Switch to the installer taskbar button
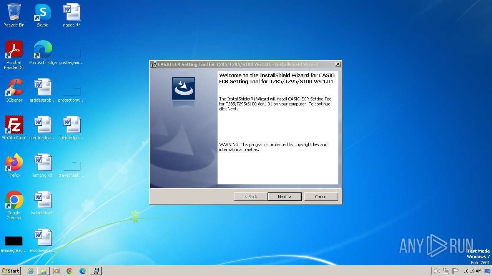The width and height of the screenshot is (492, 276). (x=96, y=271)
